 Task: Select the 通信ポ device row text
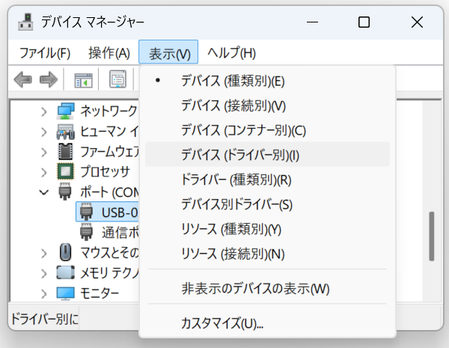[120, 233]
